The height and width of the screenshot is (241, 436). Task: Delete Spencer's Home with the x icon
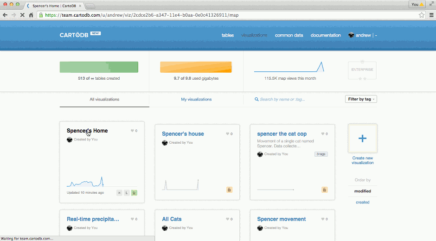click(x=119, y=193)
